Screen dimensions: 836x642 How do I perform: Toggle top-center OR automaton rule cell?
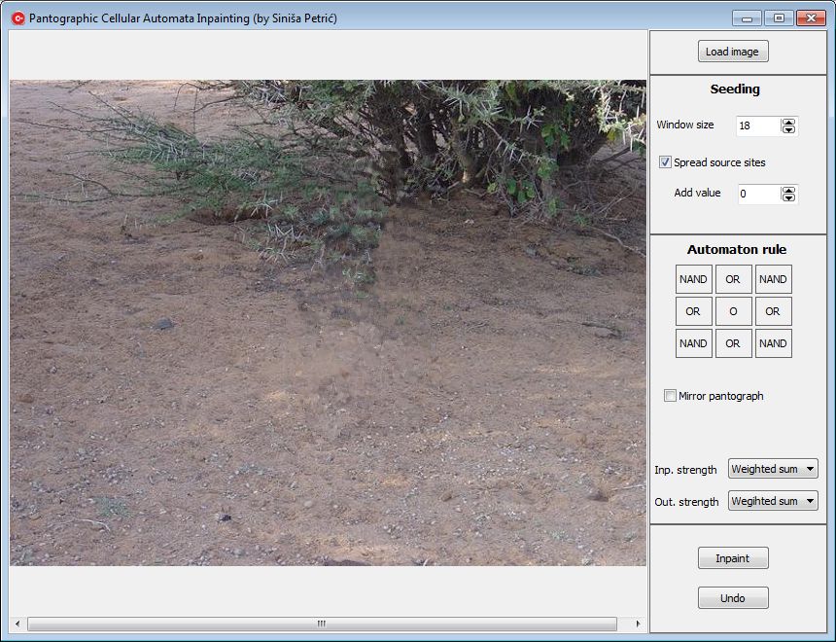pyautogui.click(x=733, y=279)
